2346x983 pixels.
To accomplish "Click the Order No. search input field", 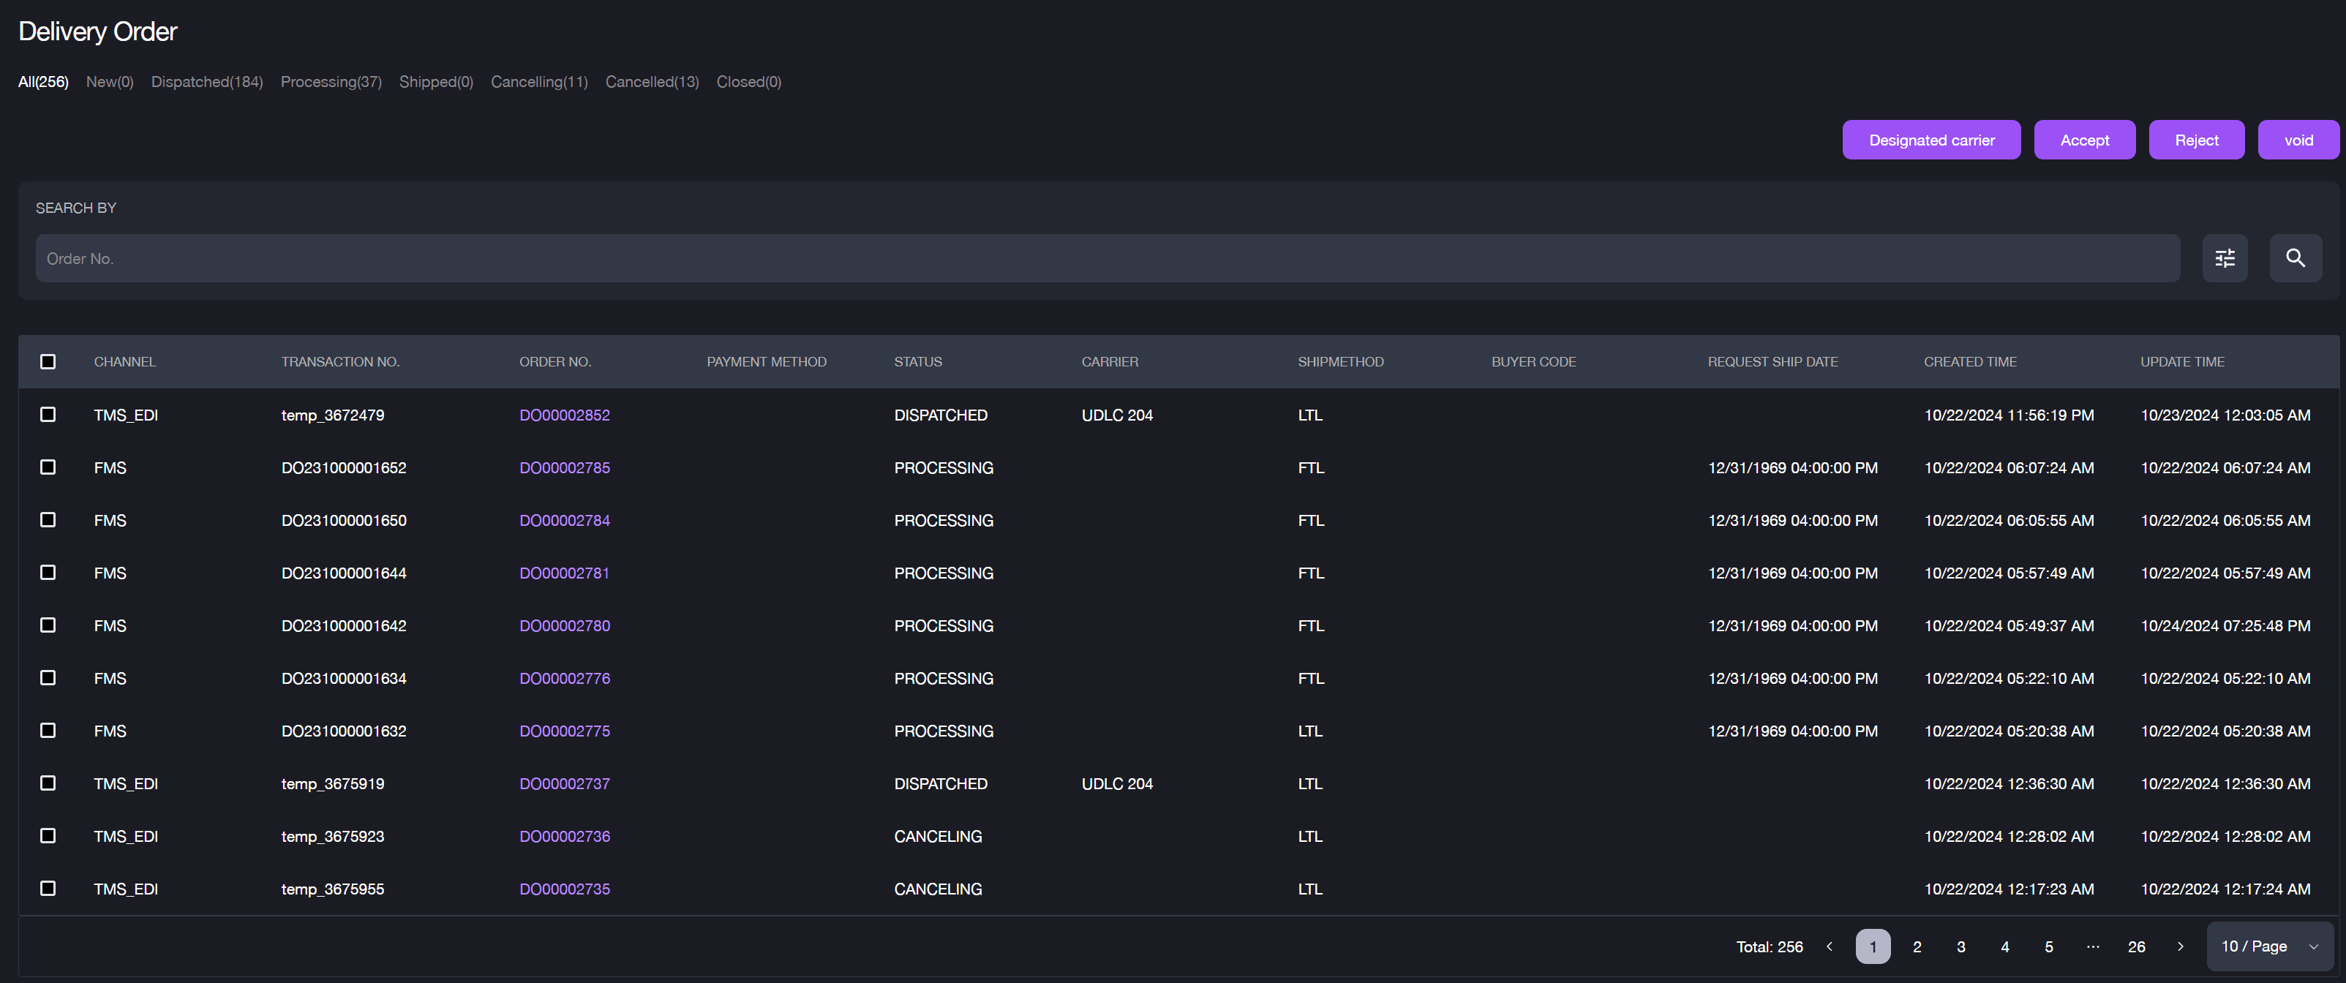I will click(x=1108, y=257).
